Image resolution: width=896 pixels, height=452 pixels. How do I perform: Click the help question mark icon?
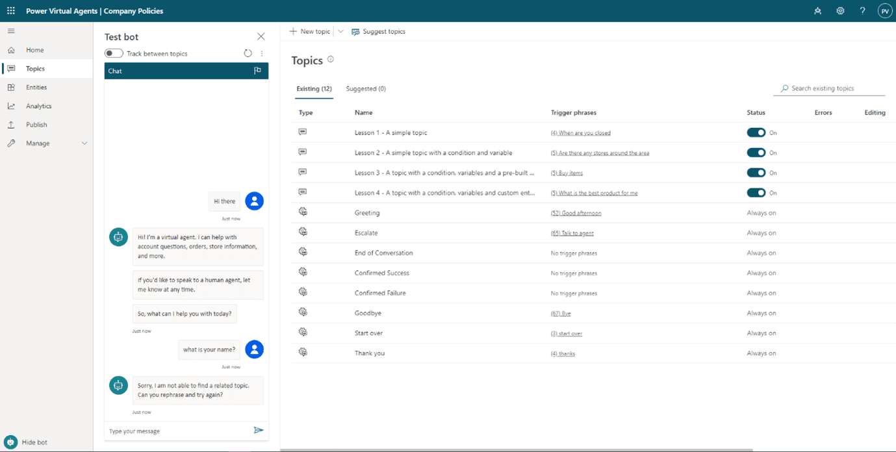tap(862, 10)
